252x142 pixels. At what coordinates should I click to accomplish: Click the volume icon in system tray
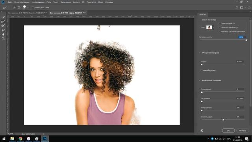pos(224,139)
